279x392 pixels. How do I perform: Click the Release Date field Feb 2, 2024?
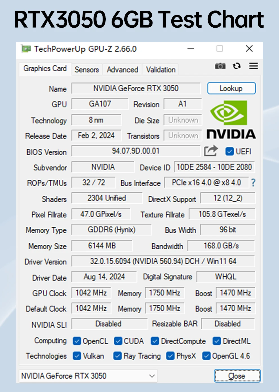[x=96, y=135]
